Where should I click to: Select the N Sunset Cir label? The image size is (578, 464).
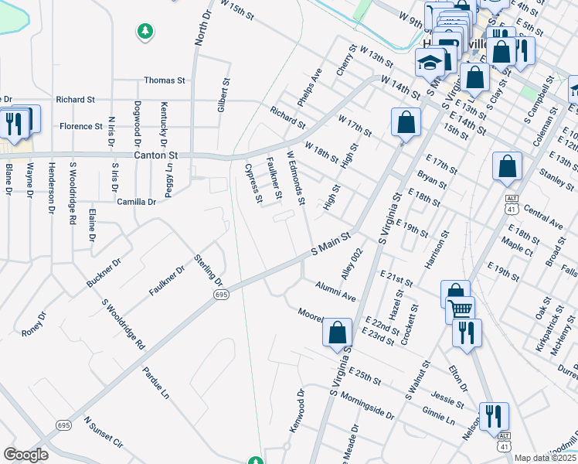tap(104, 432)
